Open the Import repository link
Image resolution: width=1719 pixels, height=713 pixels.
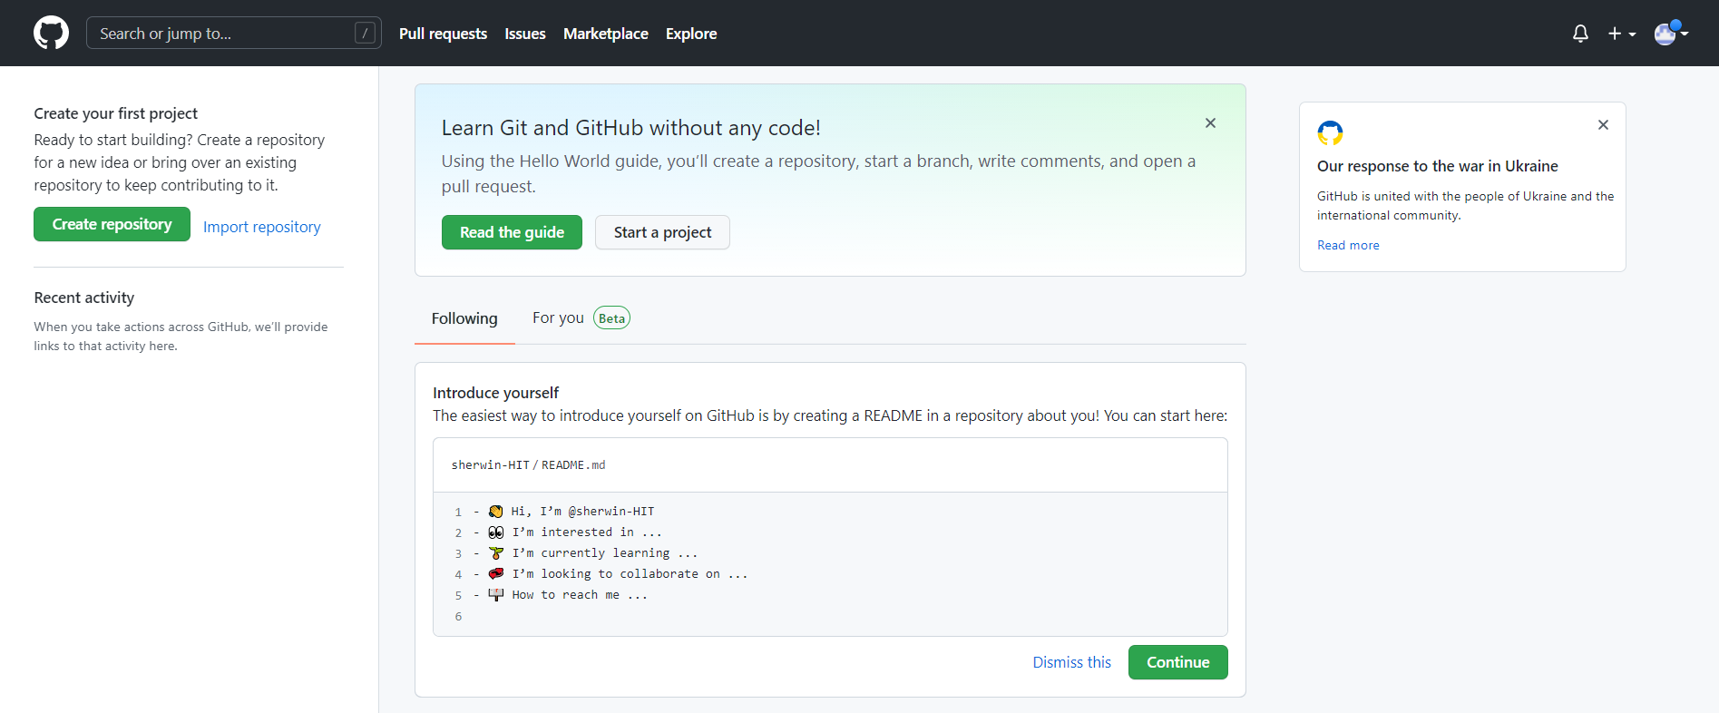pos(261,227)
